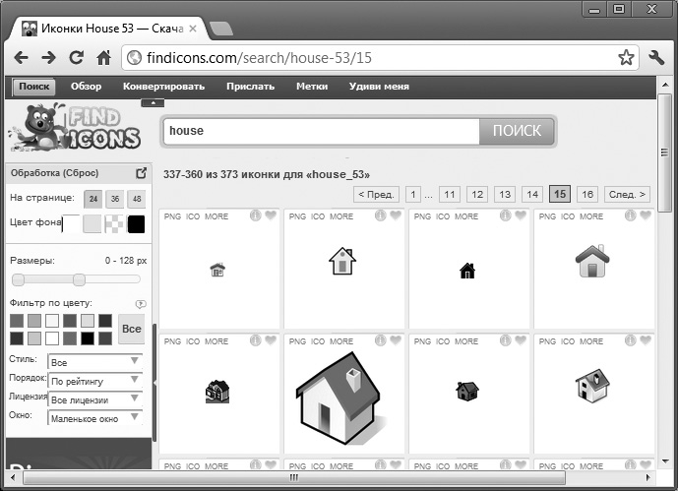Screen dimensions: 678x491
Task: Reload the page with the refresh icon
Action: point(76,58)
